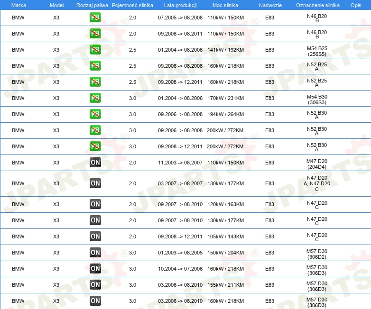This screenshot has width=371, height=309.
Task: Select BMW in the 105kW / 143KM row
Action: click(x=18, y=236)
